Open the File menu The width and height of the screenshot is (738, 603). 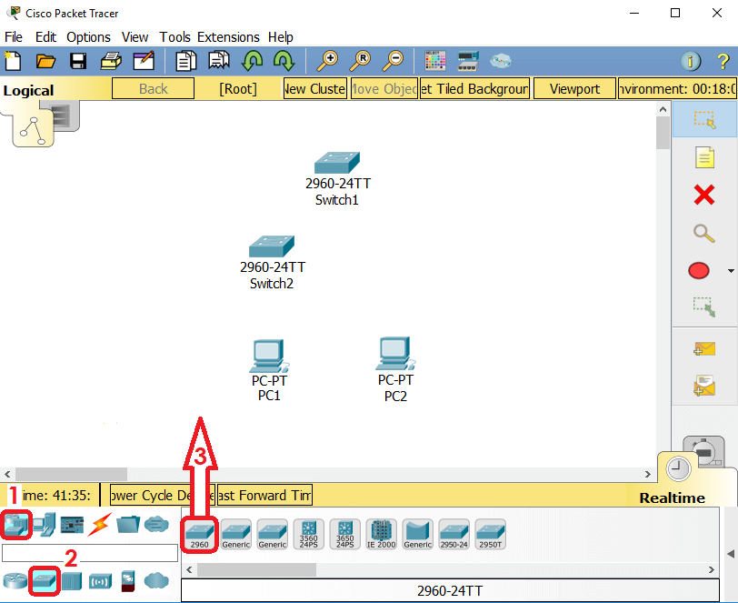point(14,36)
